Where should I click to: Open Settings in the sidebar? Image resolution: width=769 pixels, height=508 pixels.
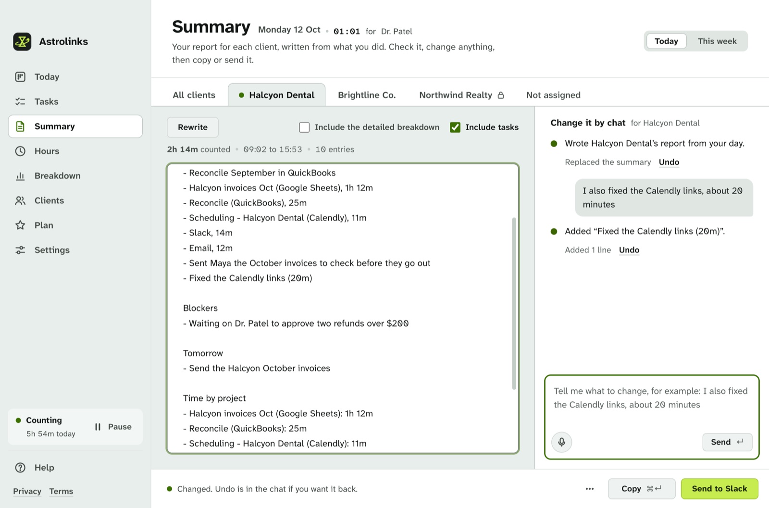(75, 250)
